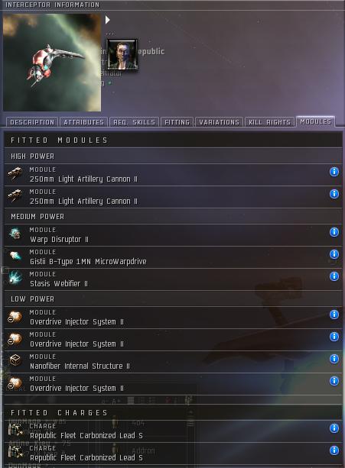Expand the arrow next to the ship image
This screenshot has width=345, height=468.
(x=108, y=20)
